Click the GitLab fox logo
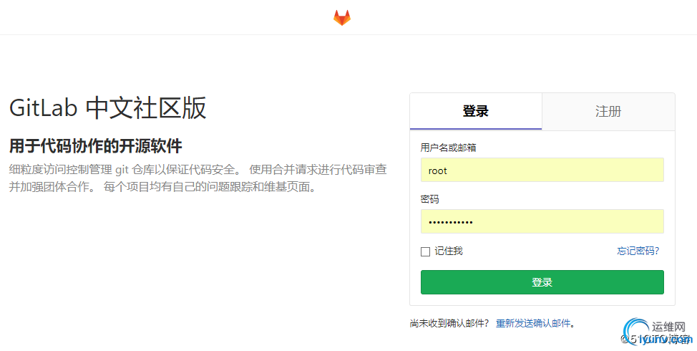697x351 pixels. coord(342,17)
